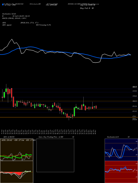Open the blue Stochastics mini chart
The image size is (138, 183).
click(x=121, y=150)
